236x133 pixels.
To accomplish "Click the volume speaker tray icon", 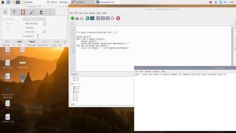I will tap(225, 2).
